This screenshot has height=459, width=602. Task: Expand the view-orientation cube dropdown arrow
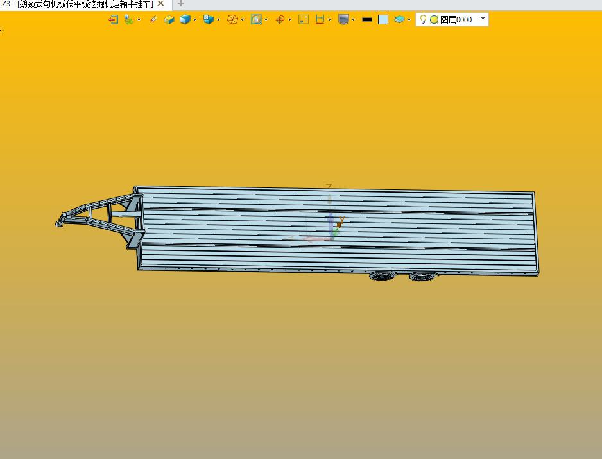218,20
